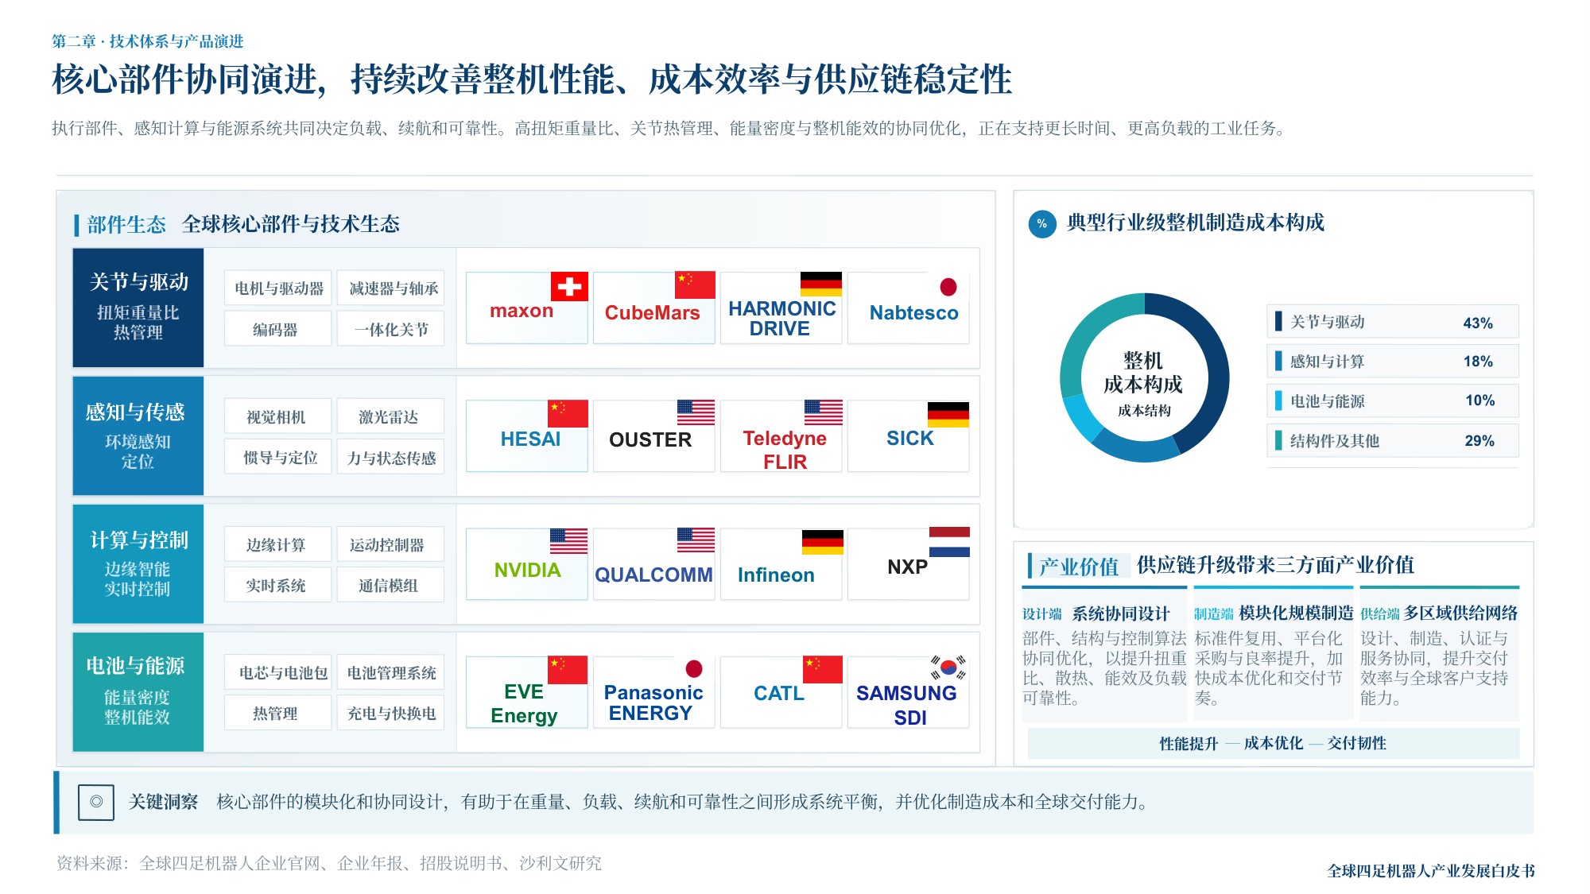Viewport: 1590px width, 894px height.
Task: Click the Infineon brand card
Action: (x=781, y=564)
